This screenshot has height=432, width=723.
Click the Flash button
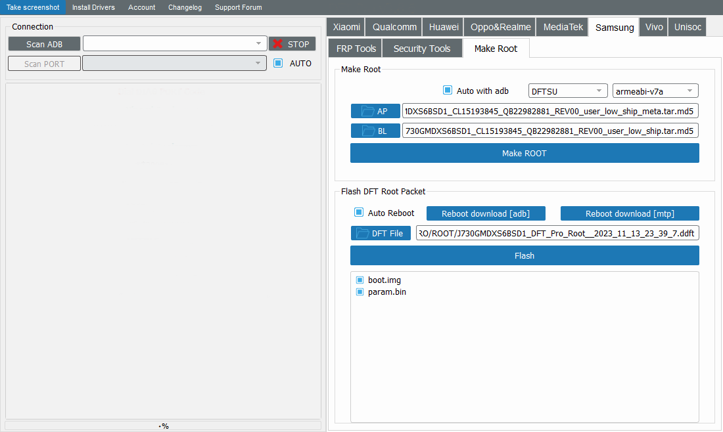(x=525, y=255)
